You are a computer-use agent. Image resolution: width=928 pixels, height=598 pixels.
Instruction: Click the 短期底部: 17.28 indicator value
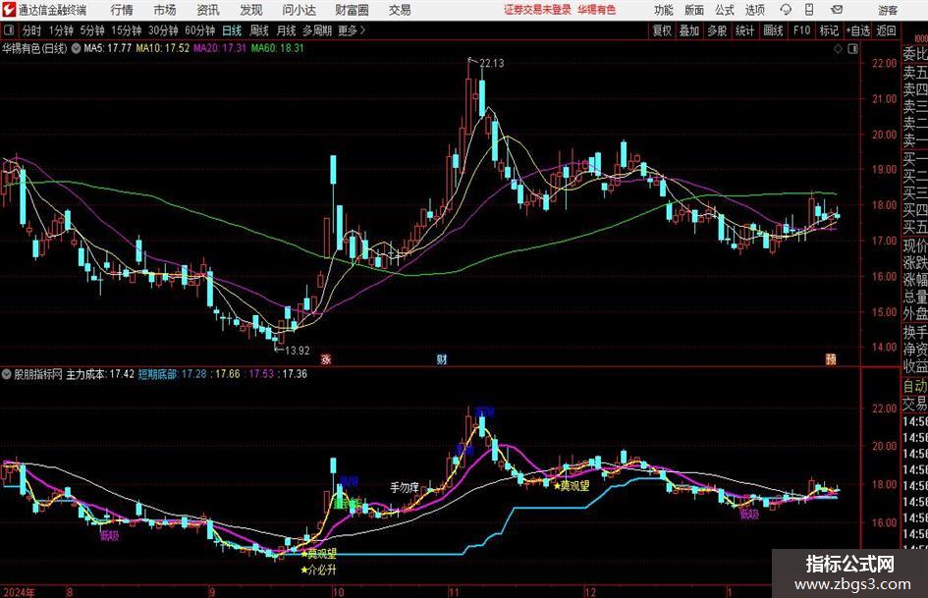[x=172, y=374]
